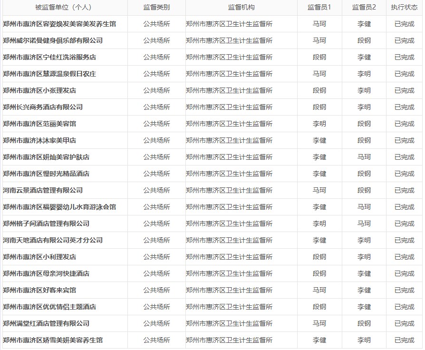Click the 执行状态 column header
The width and height of the screenshot is (425, 350).
tap(404, 7)
